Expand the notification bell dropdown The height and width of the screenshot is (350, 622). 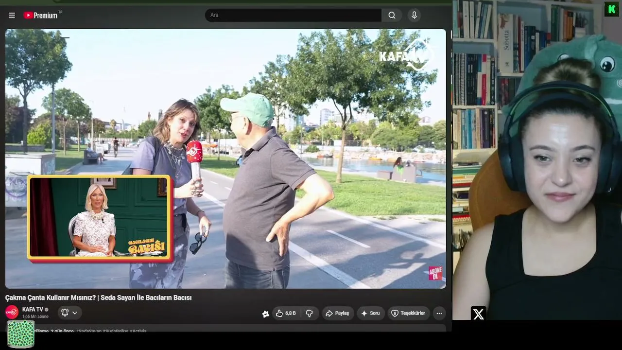point(69,313)
